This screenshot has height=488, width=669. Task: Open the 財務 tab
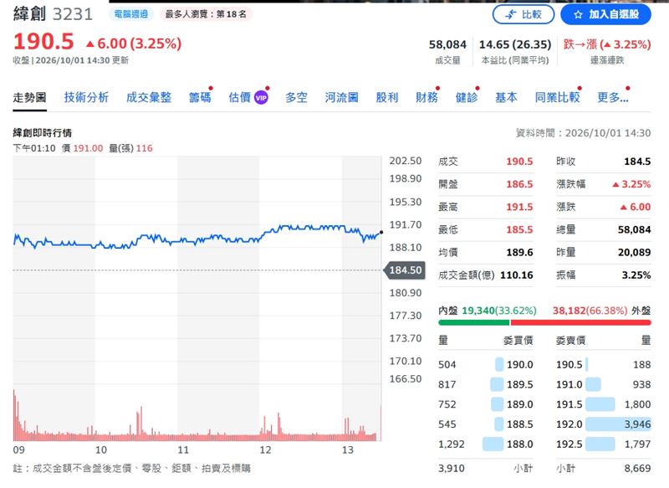point(426,97)
